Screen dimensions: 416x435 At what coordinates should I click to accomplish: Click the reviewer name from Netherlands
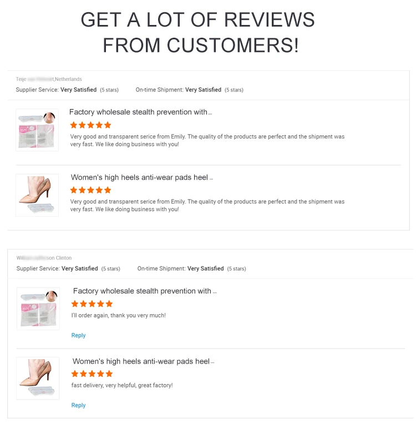coord(49,79)
